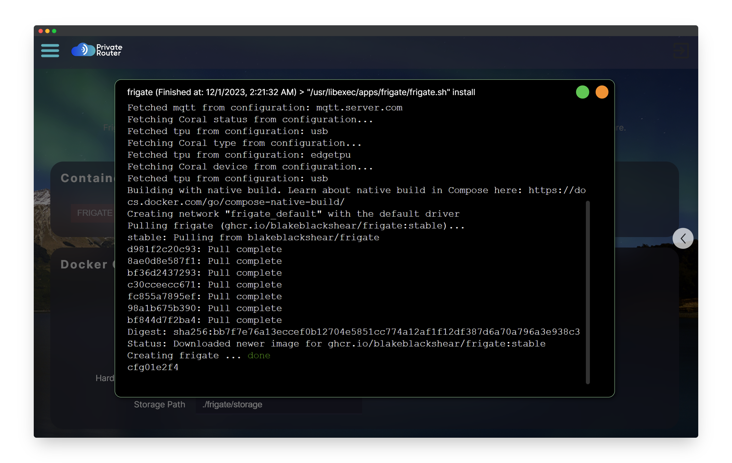The height and width of the screenshot is (463, 732).
Task: Select the right-pointing chevron arrow on screen edge
Action: (683, 238)
